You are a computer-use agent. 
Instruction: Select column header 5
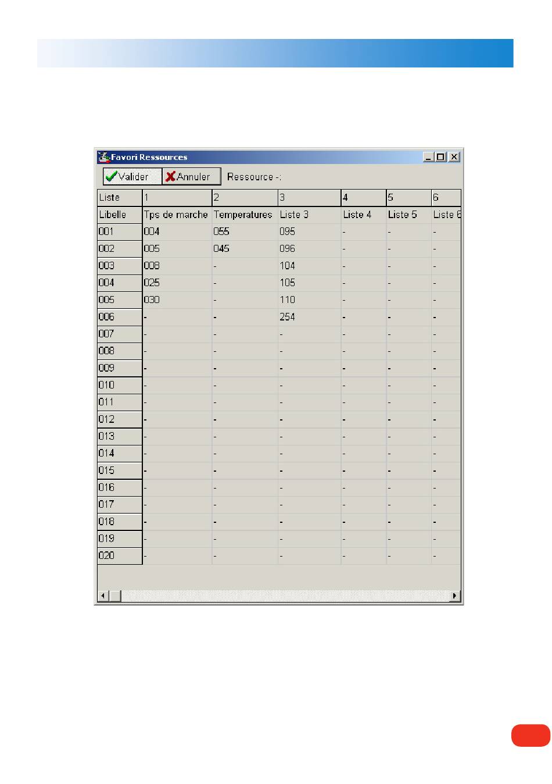click(409, 198)
